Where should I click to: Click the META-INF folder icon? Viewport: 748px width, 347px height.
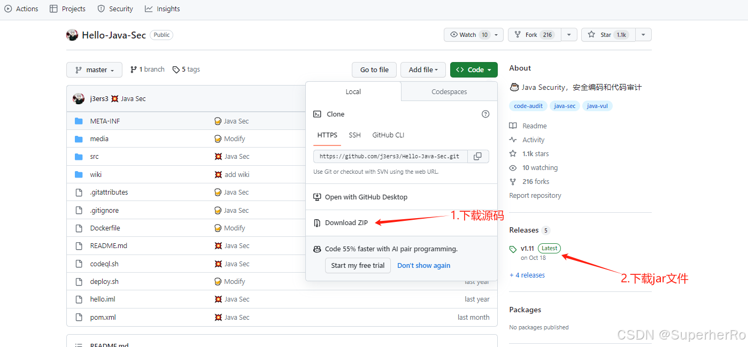[x=79, y=121]
